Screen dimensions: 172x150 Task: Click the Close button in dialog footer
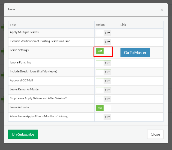click(x=155, y=134)
